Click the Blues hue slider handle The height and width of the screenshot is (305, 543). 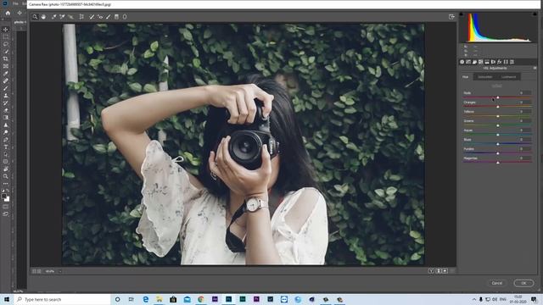click(498, 144)
